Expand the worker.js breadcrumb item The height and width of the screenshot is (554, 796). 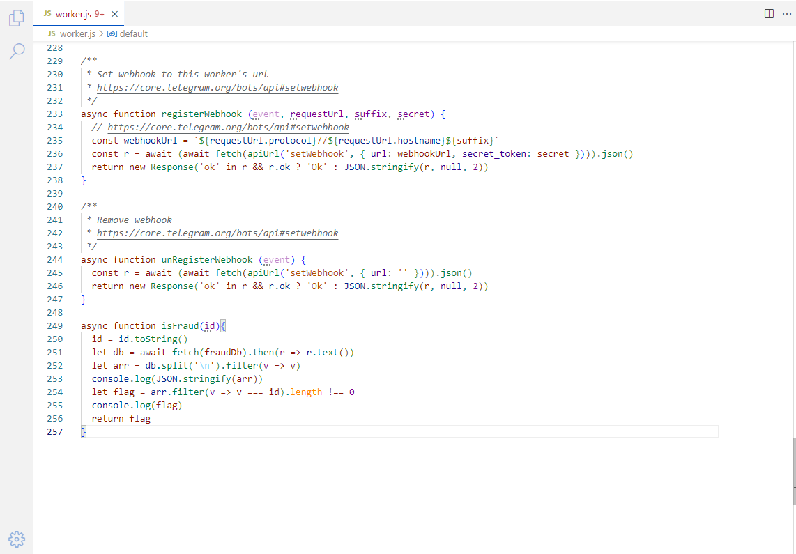(x=77, y=33)
